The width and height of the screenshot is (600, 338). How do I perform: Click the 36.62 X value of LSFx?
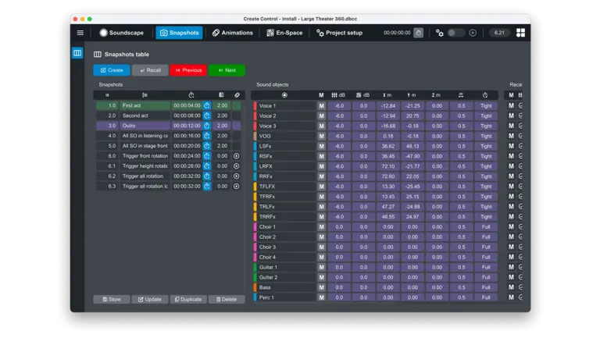pos(388,146)
